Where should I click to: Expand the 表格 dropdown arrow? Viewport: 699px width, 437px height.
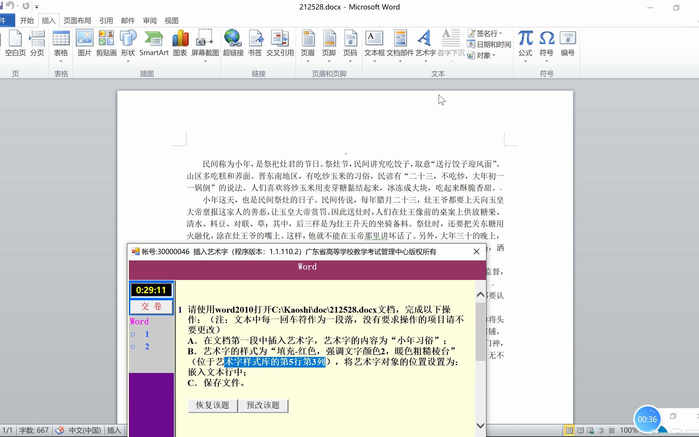[x=61, y=61]
